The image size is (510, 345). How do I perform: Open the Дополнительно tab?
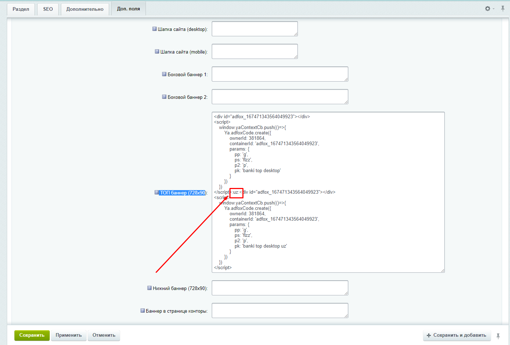coord(85,9)
